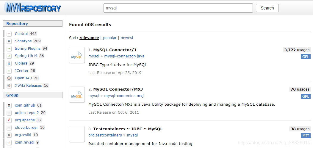The image size is (313, 148).
Task: Click the OpenHAB repository icon
Action: tap(9, 78)
